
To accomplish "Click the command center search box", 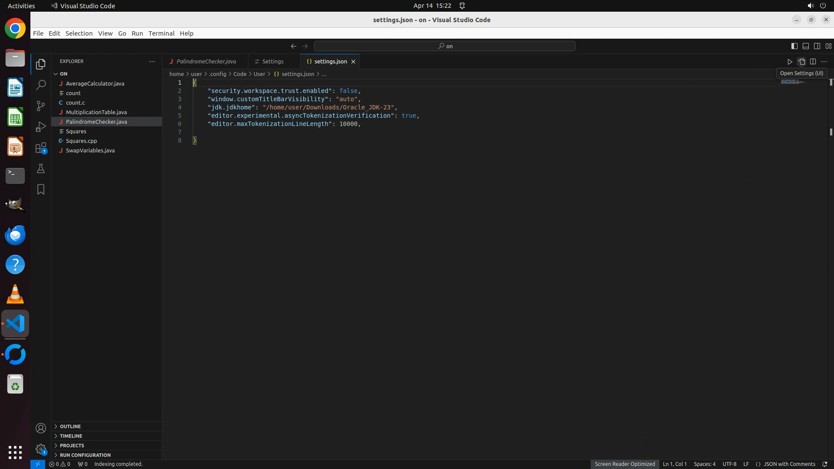I will click(445, 46).
